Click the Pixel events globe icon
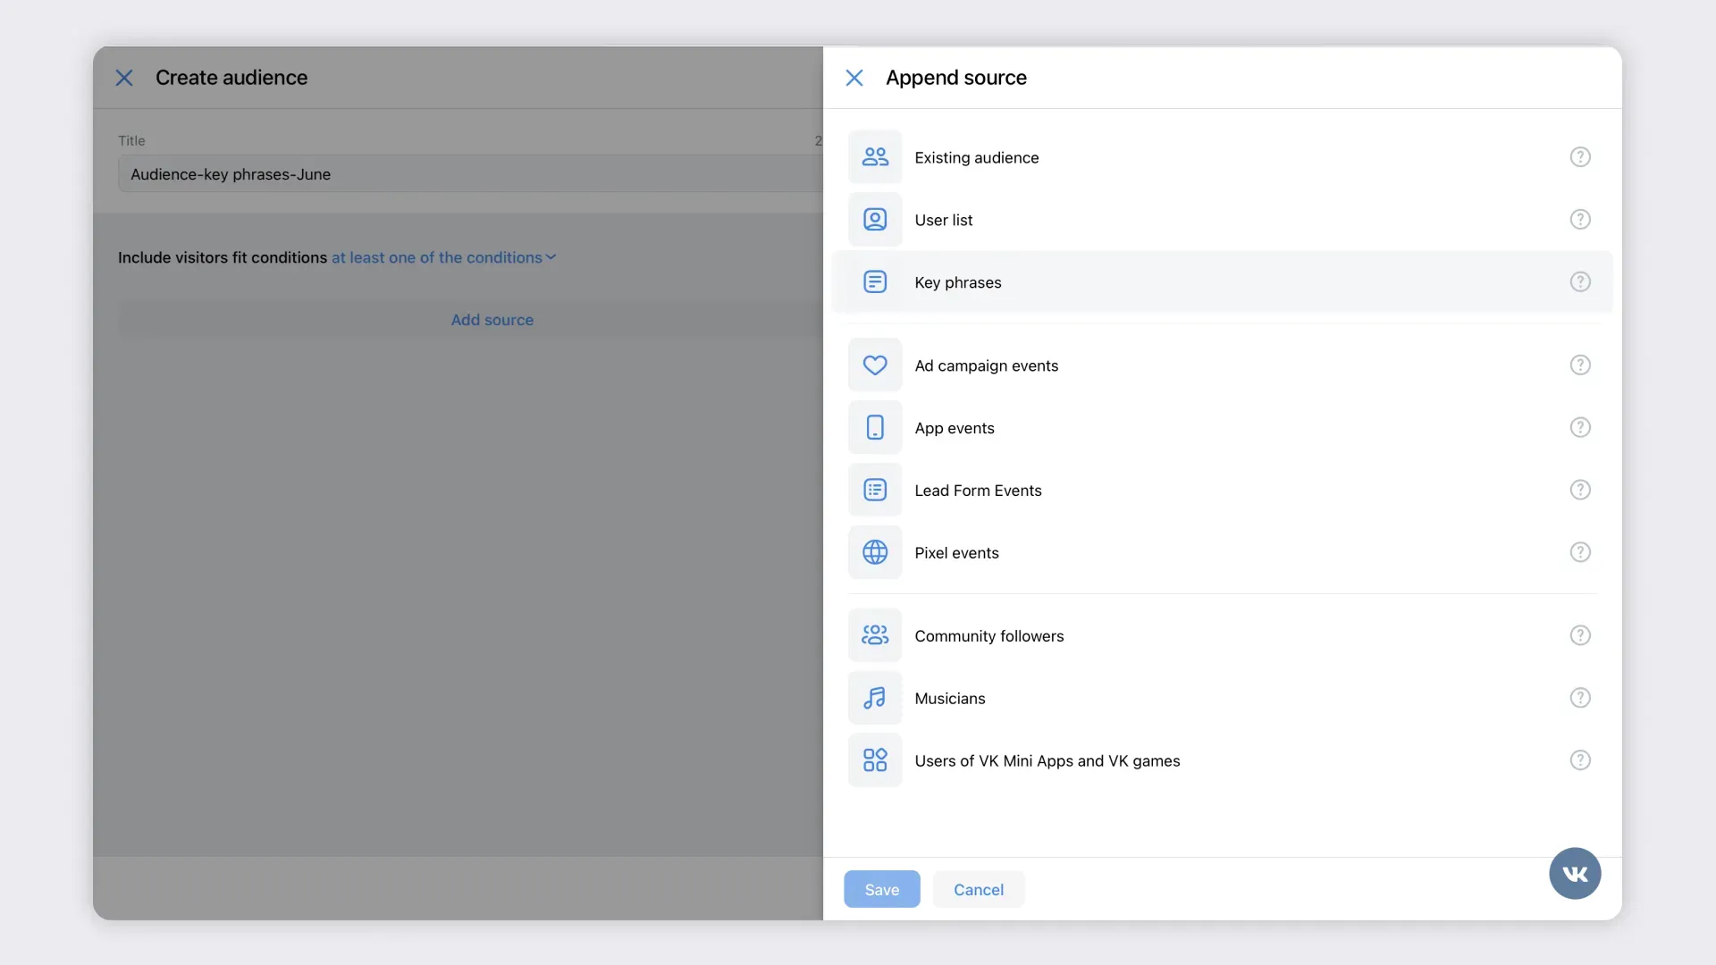The width and height of the screenshot is (1716, 965). 875,553
